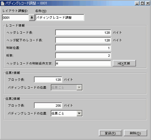Open the disabled 伝票1 パディングレコードの位置 dropdown
This screenshot has width=151, height=140.
coord(67,87)
